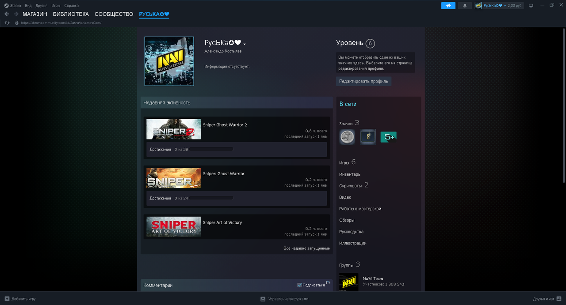The image size is (566, 305).
Task: Open the Все недавно запущенные link
Action: click(306, 248)
